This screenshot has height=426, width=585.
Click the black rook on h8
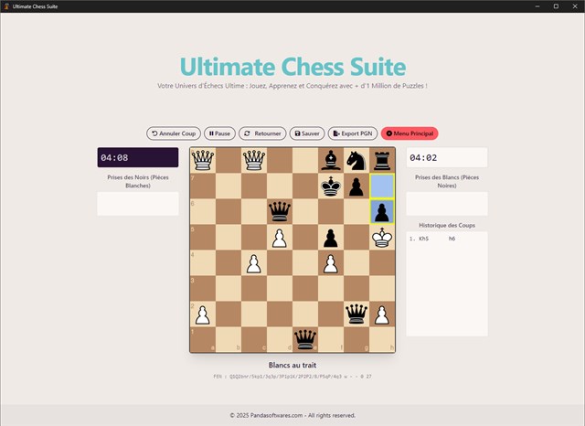pos(382,160)
